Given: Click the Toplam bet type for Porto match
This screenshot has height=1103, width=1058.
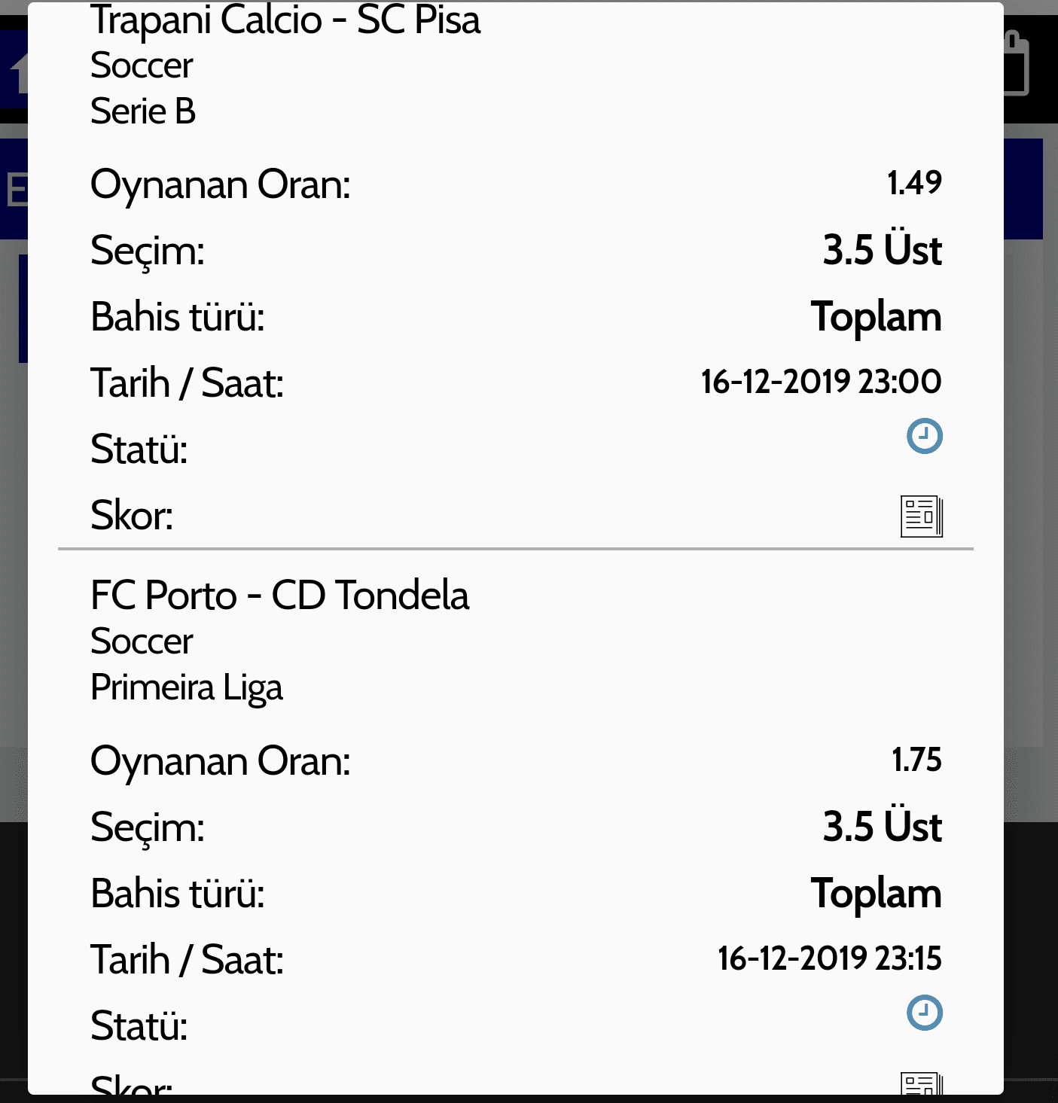Looking at the screenshot, I should coord(876,894).
